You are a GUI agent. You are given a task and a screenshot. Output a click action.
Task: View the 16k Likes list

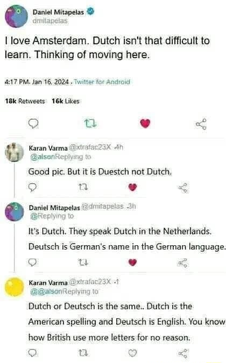pos(66,101)
